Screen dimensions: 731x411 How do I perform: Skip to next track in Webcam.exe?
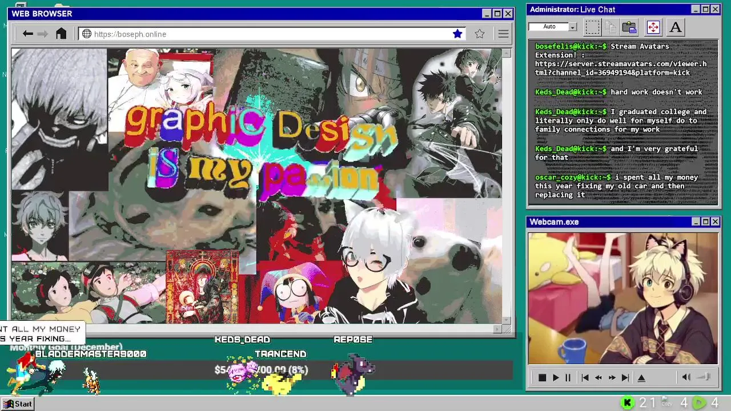click(625, 377)
